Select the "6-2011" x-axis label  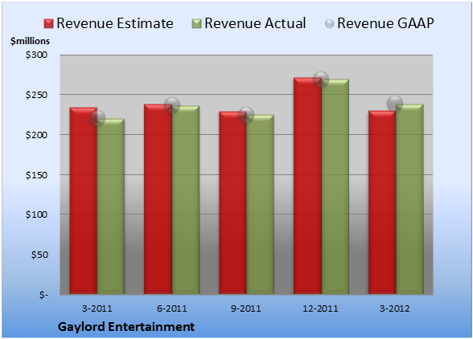[x=172, y=308]
